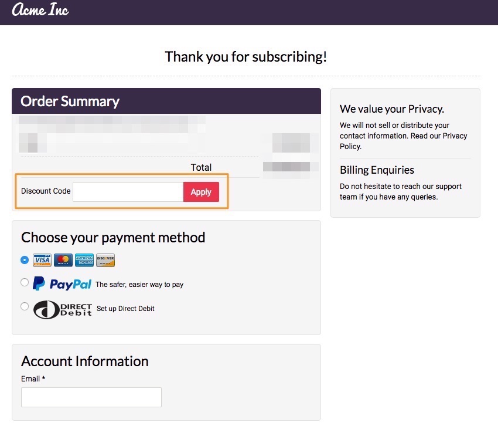Click the Total label
Screen dimensions: 498x429
(x=201, y=167)
